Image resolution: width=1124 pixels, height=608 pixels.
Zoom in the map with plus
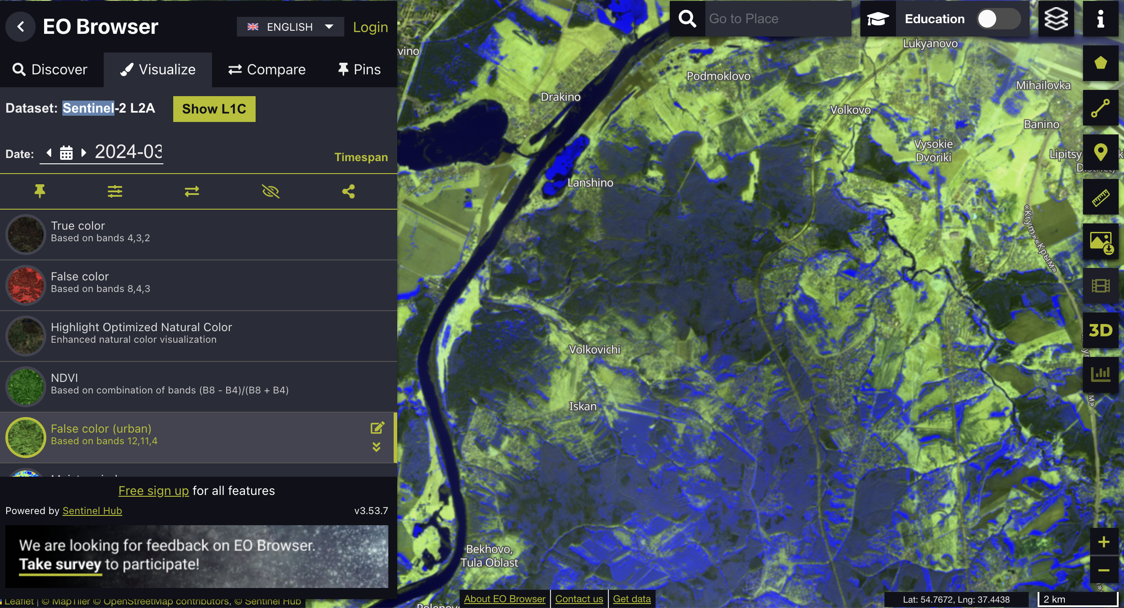[1104, 542]
